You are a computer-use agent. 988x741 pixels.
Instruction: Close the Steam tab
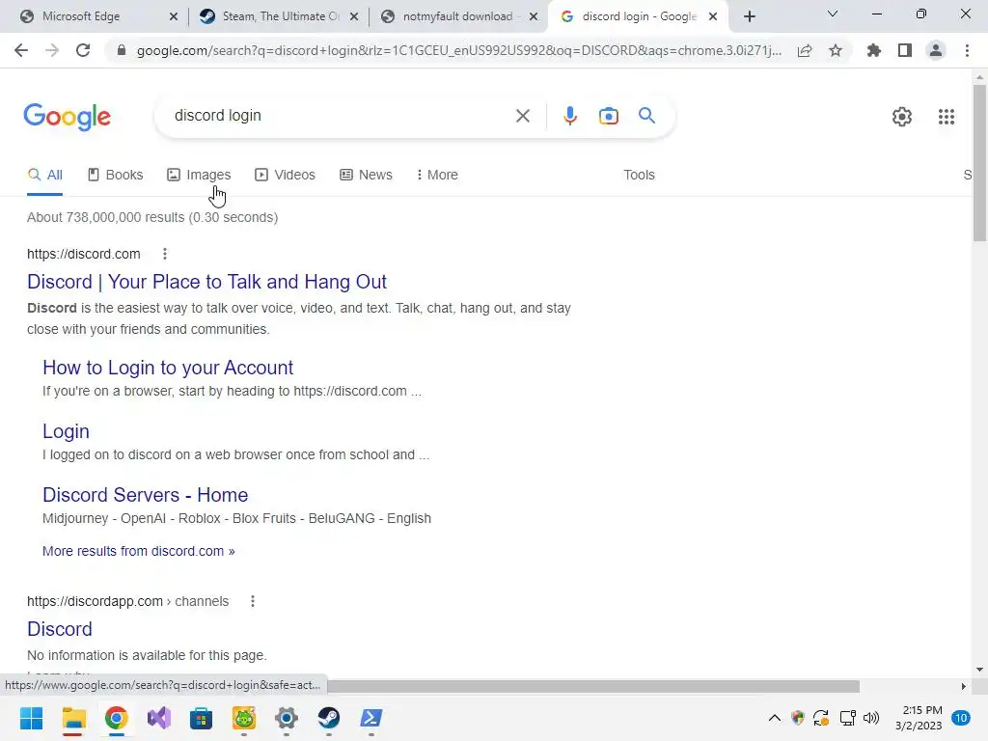(x=354, y=16)
